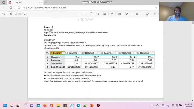Click the Cost of Goods row label
The width and height of the screenshot is (194, 109).
[58, 67]
